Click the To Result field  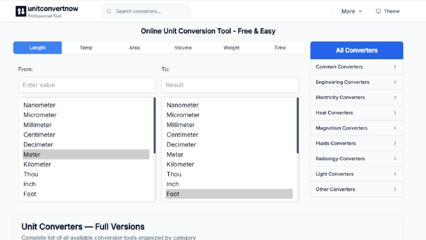point(230,85)
